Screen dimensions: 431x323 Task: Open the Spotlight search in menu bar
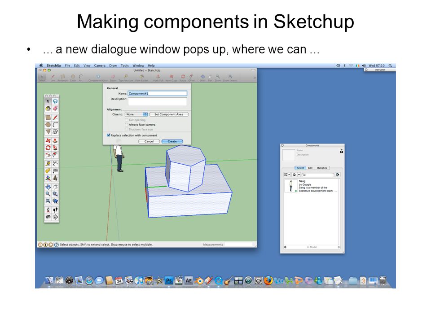(390, 65)
